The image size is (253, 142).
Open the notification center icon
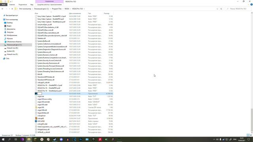click(x=249, y=139)
